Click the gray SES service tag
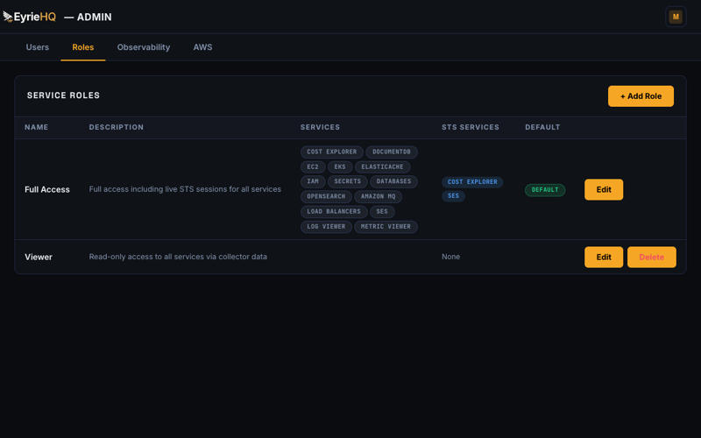 pos(382,212)
